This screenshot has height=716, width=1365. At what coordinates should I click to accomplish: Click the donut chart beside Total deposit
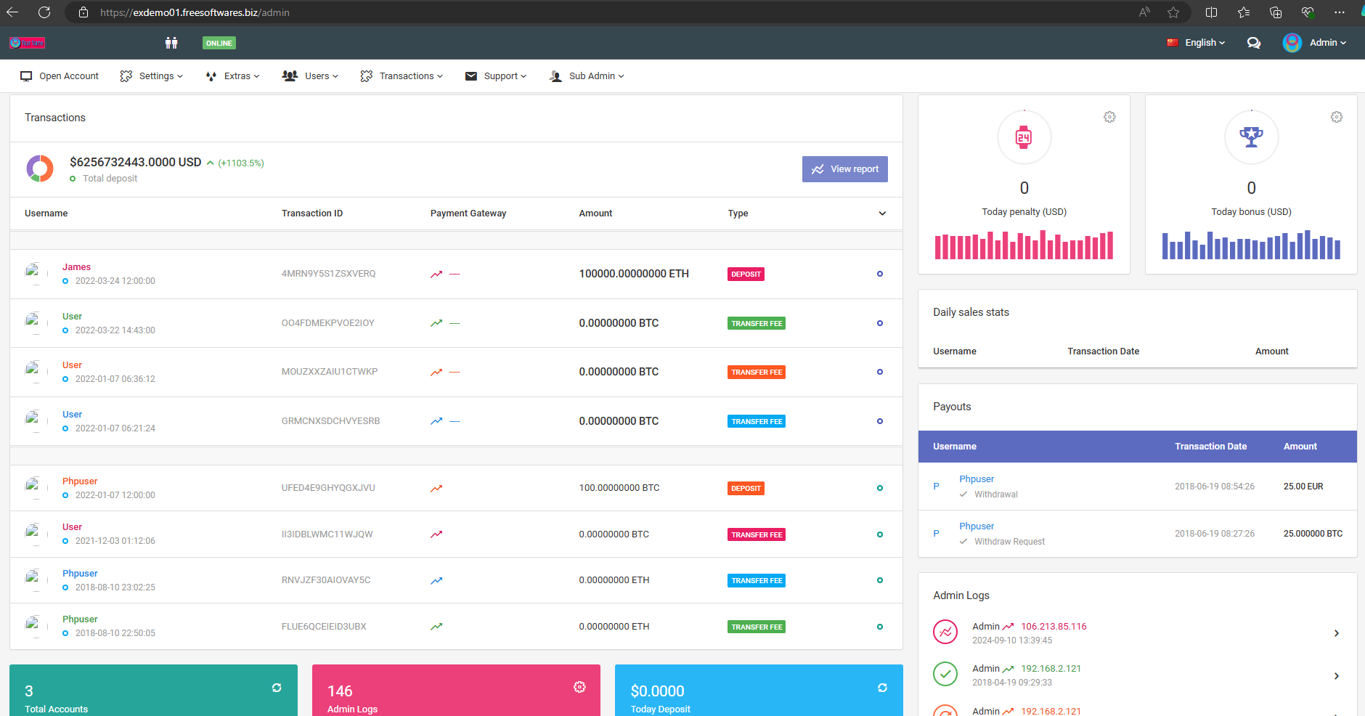click(40, 168)
